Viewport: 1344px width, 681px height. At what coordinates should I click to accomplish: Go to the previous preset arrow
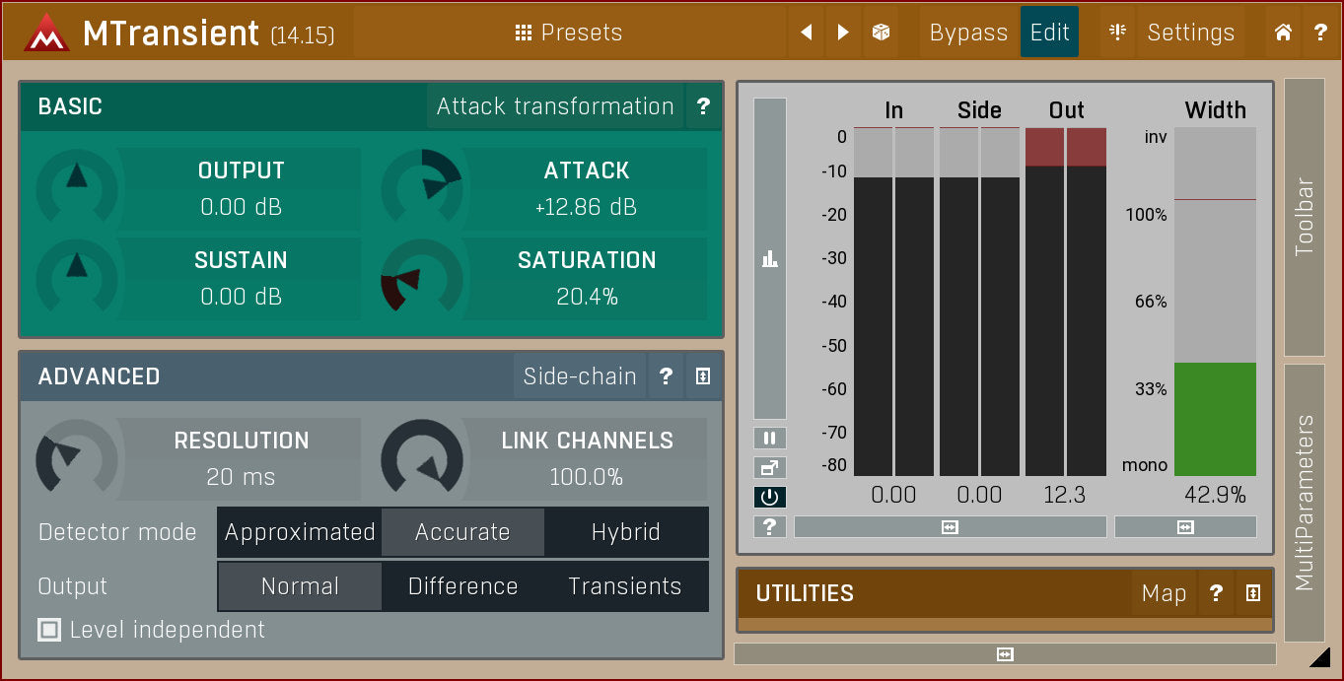(x=806, y=33)
